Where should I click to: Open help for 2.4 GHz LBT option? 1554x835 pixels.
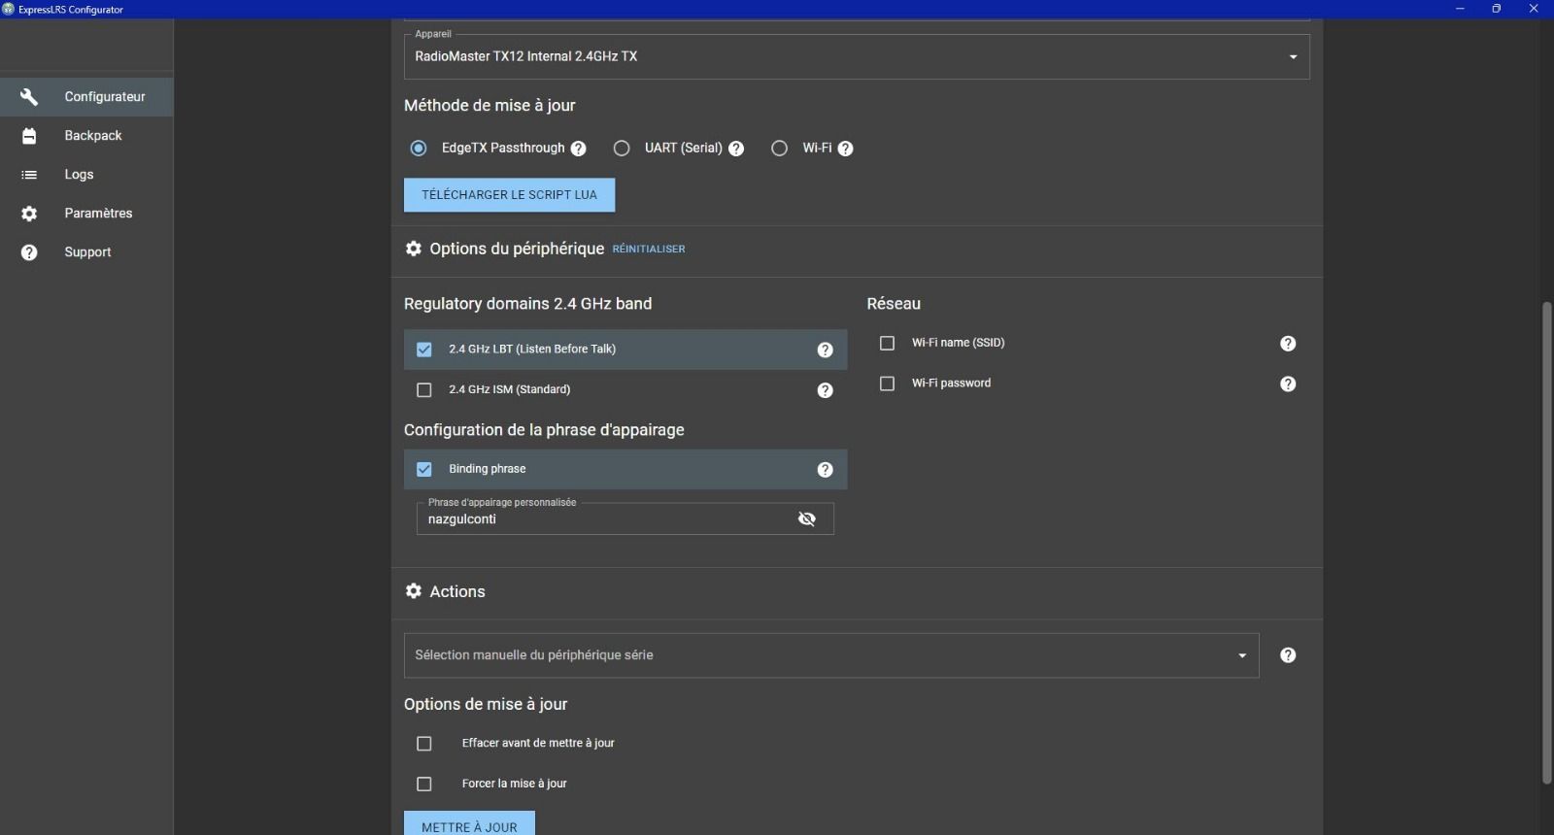pyautogui.click(x=826, y=351)
